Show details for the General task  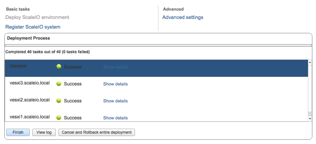coord(115,67)
